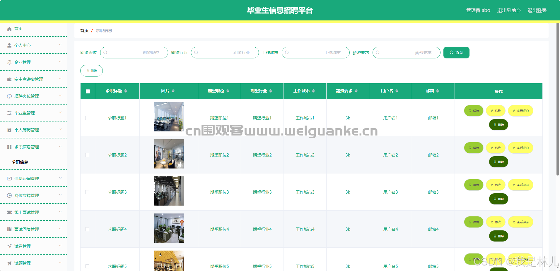Focus the 工作城市 search input
The height and width of the screenshot is (271, 560).
click(316, 53)
